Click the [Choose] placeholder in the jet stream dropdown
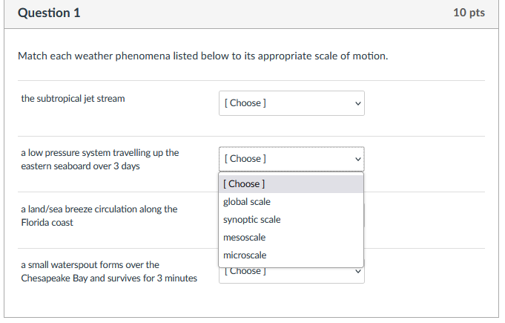 [245, 103]
